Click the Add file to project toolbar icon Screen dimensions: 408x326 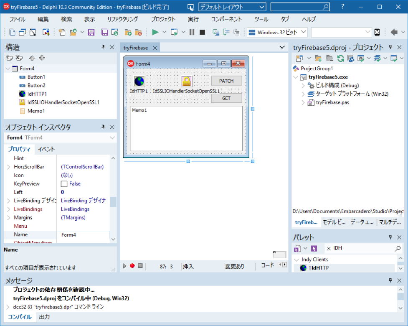tap(128, 32)
